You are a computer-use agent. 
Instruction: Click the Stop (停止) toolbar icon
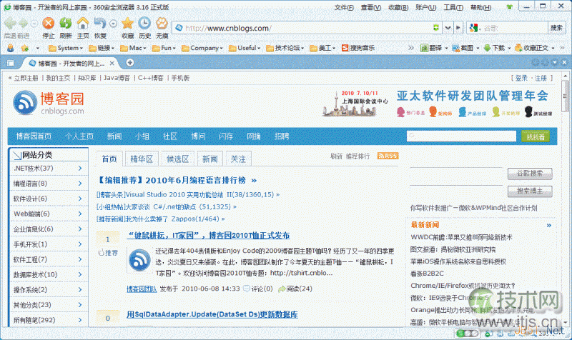coord(48,24)
